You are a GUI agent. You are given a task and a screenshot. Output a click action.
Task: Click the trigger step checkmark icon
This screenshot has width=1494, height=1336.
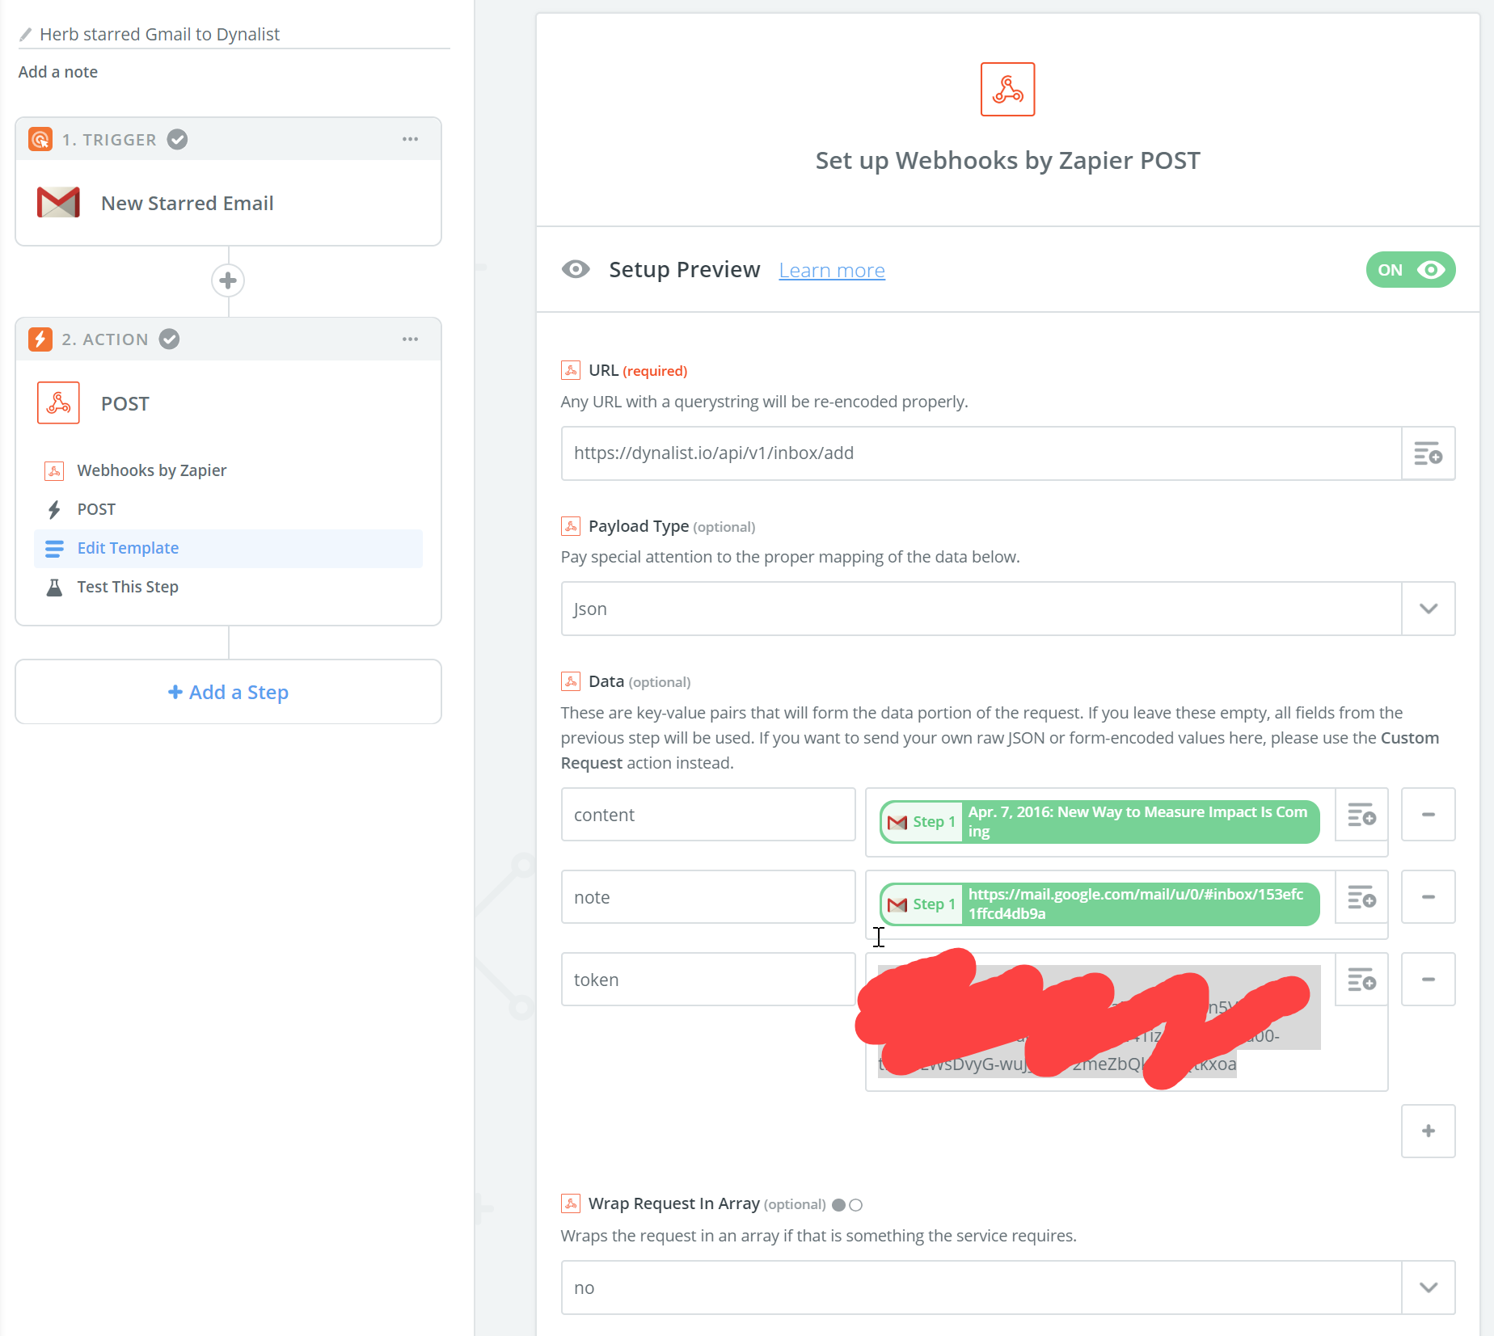coord(177,139)
